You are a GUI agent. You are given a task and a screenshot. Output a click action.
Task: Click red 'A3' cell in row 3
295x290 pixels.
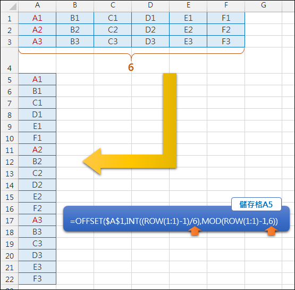click(37, 42)
